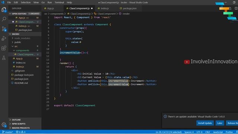Select index.js under Open Editors
238x134 pixels.
click(x=25, y=26)
